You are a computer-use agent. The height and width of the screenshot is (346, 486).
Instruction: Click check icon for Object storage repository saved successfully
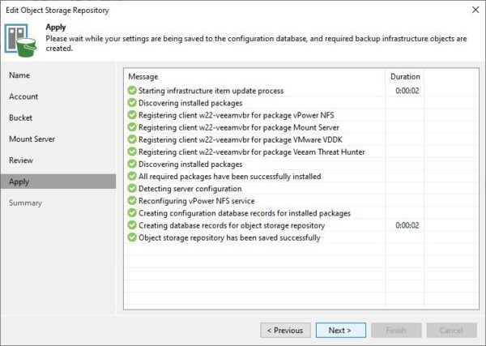[x=132, y=237]
